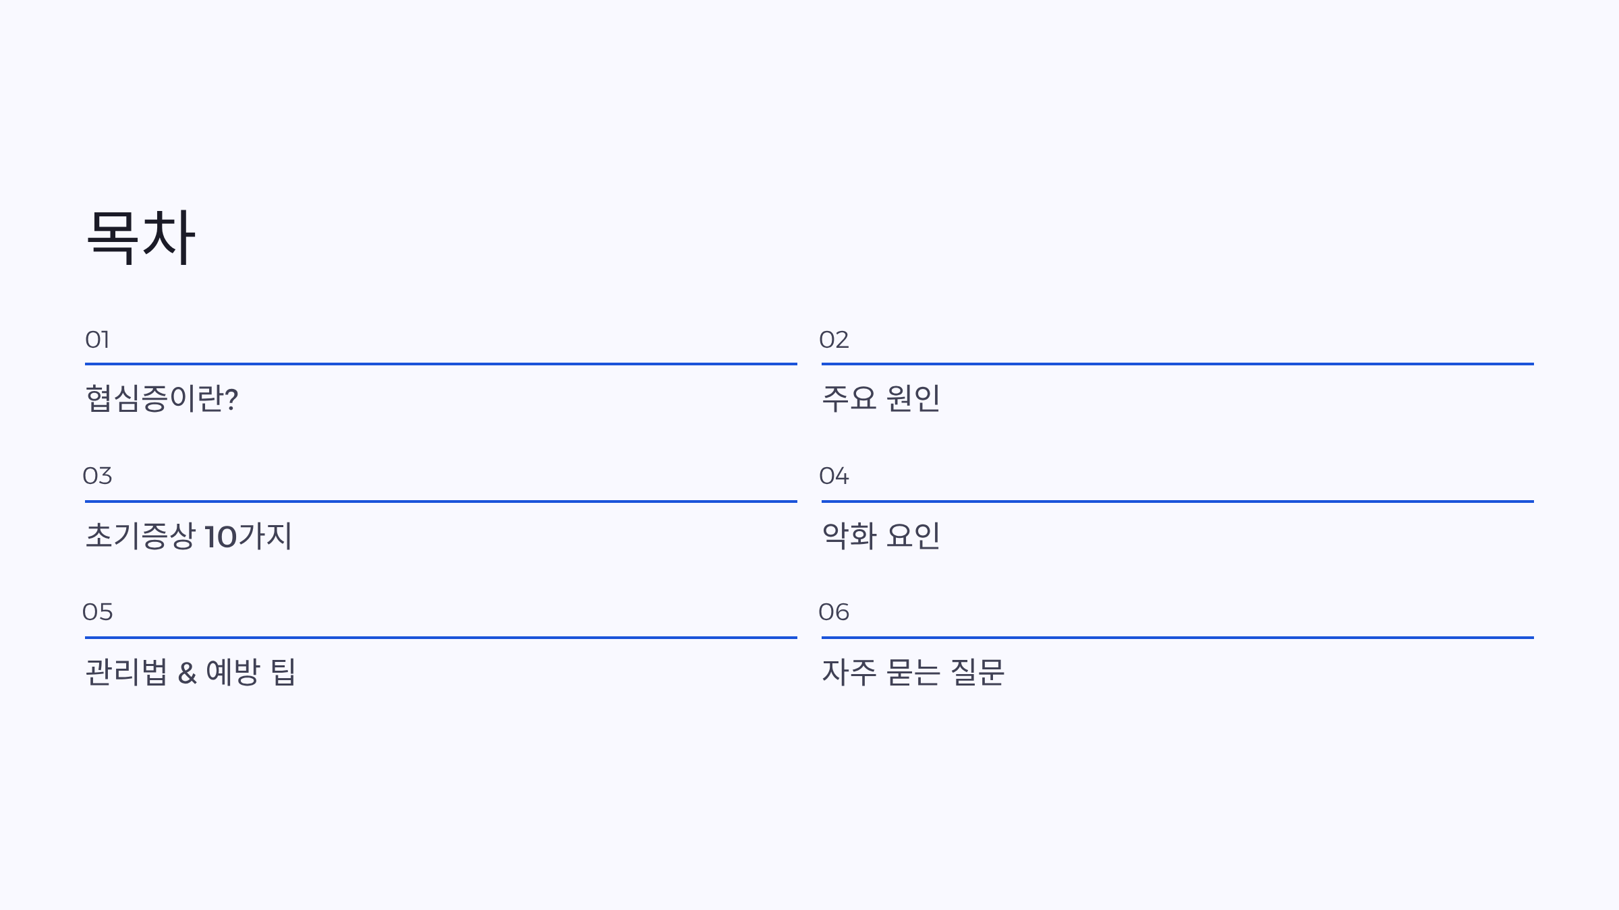Viewport: 1619px width, 910px height.
Task: Click the section number 02
Action: (834, 340)
